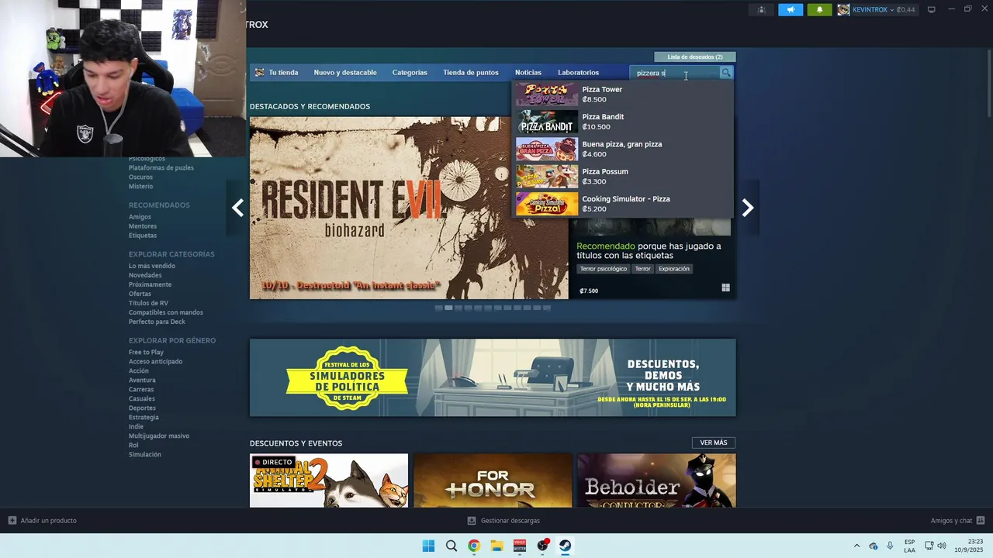Open the blue megaphone announcements button
Screen dimensions: 993x558
(791, 9)
